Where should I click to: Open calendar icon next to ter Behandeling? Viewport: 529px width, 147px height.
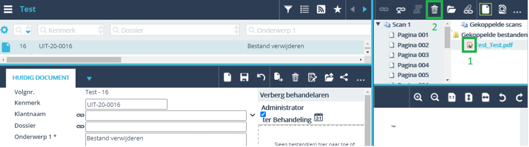pyautogui.click(x=318, y=117)
